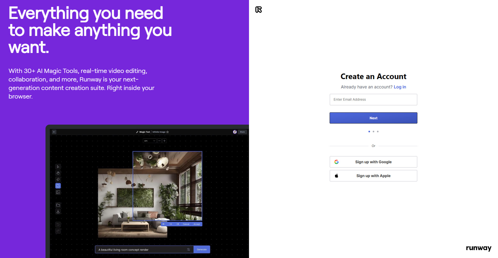Click the highlighted expand-frame tool
This screenshot has height=258, width=498.
(58, 186)
